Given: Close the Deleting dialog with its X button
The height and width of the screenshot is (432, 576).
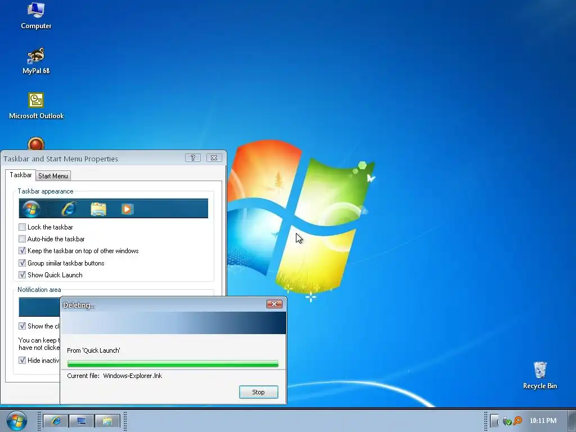Looking at the screenshot, I should (x=274, y=304).
